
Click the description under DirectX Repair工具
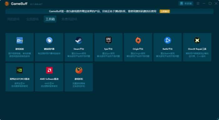click(x=197, y=55)
